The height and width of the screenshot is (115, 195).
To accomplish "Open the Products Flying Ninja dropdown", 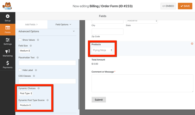I will (x=102, y=50).
